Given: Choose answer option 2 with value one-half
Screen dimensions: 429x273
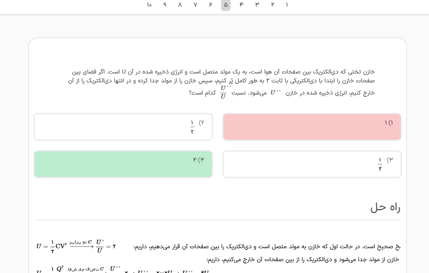Looking at the screenshot, I should (123, 127).
